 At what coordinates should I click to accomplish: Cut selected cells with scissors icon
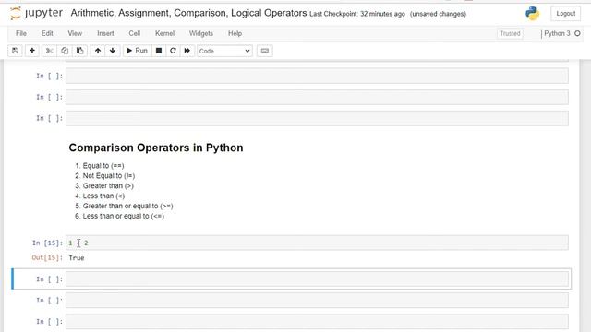[x=49, y=51]
